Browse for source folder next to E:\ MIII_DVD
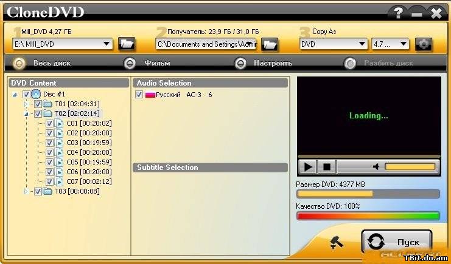 click(126, 44)
